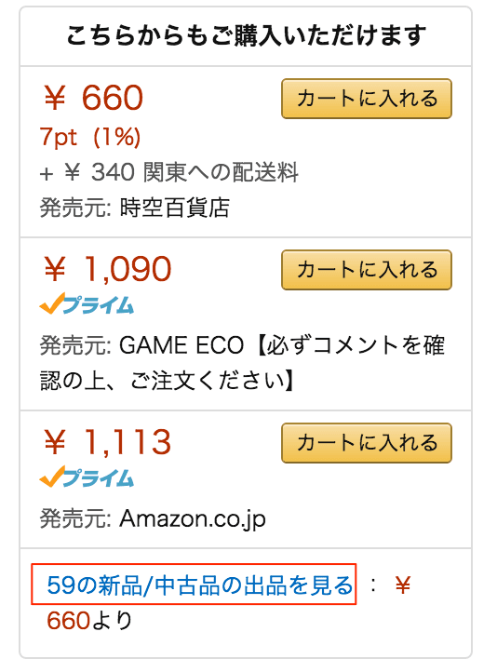Click the Prime badge under ¥1,113

click(x=87, y=477)
